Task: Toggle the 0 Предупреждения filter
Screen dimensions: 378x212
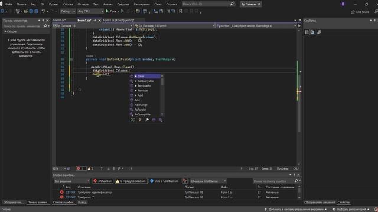Action: coord(131,181)
